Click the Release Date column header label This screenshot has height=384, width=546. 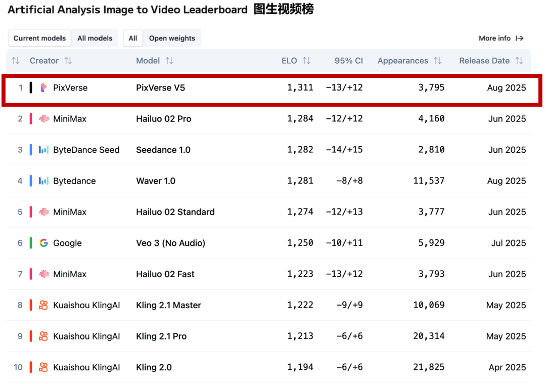484,61
